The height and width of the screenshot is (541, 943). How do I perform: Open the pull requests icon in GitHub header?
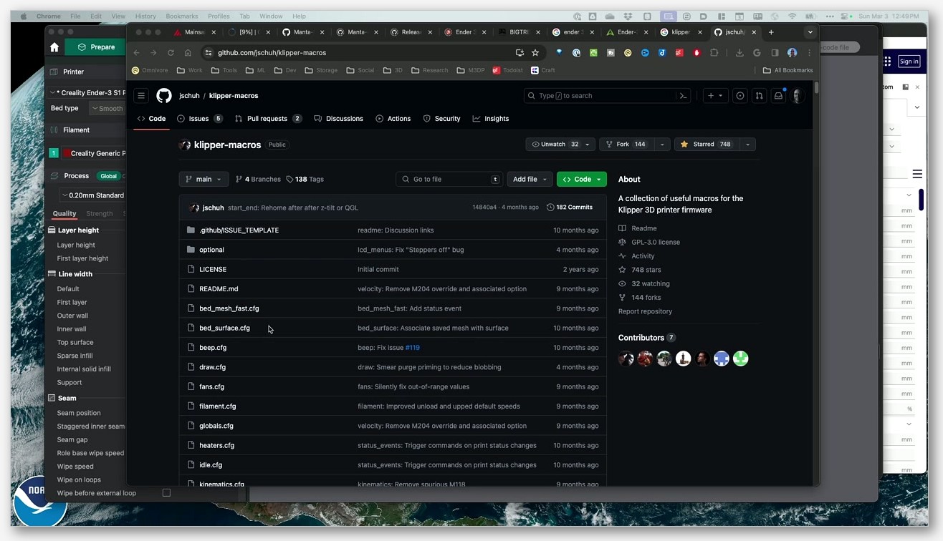click(759, 95)
